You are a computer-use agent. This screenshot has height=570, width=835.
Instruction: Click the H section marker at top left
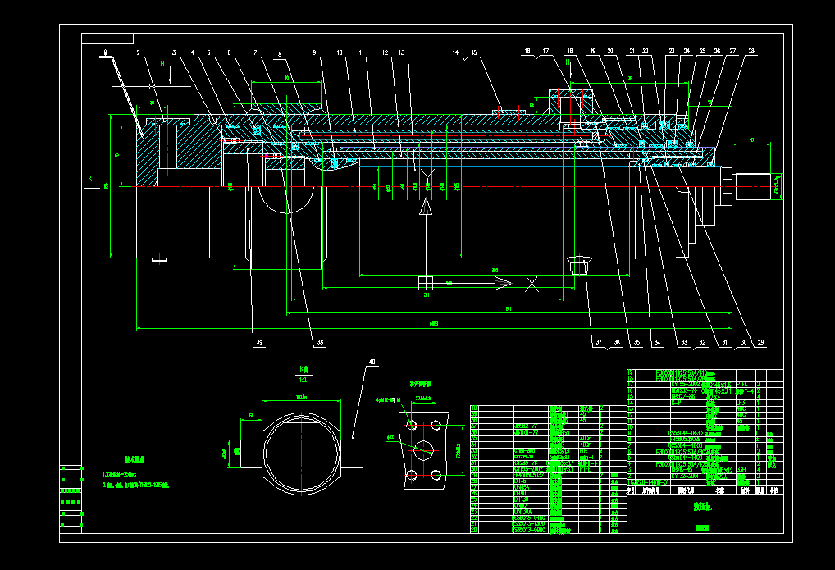[x=163, y=64]
